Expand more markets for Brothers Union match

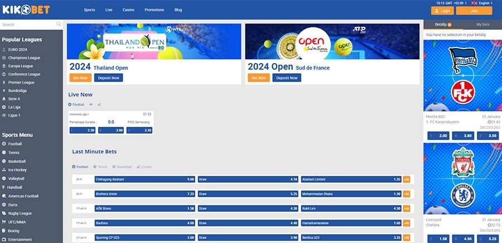coord(406,194)
